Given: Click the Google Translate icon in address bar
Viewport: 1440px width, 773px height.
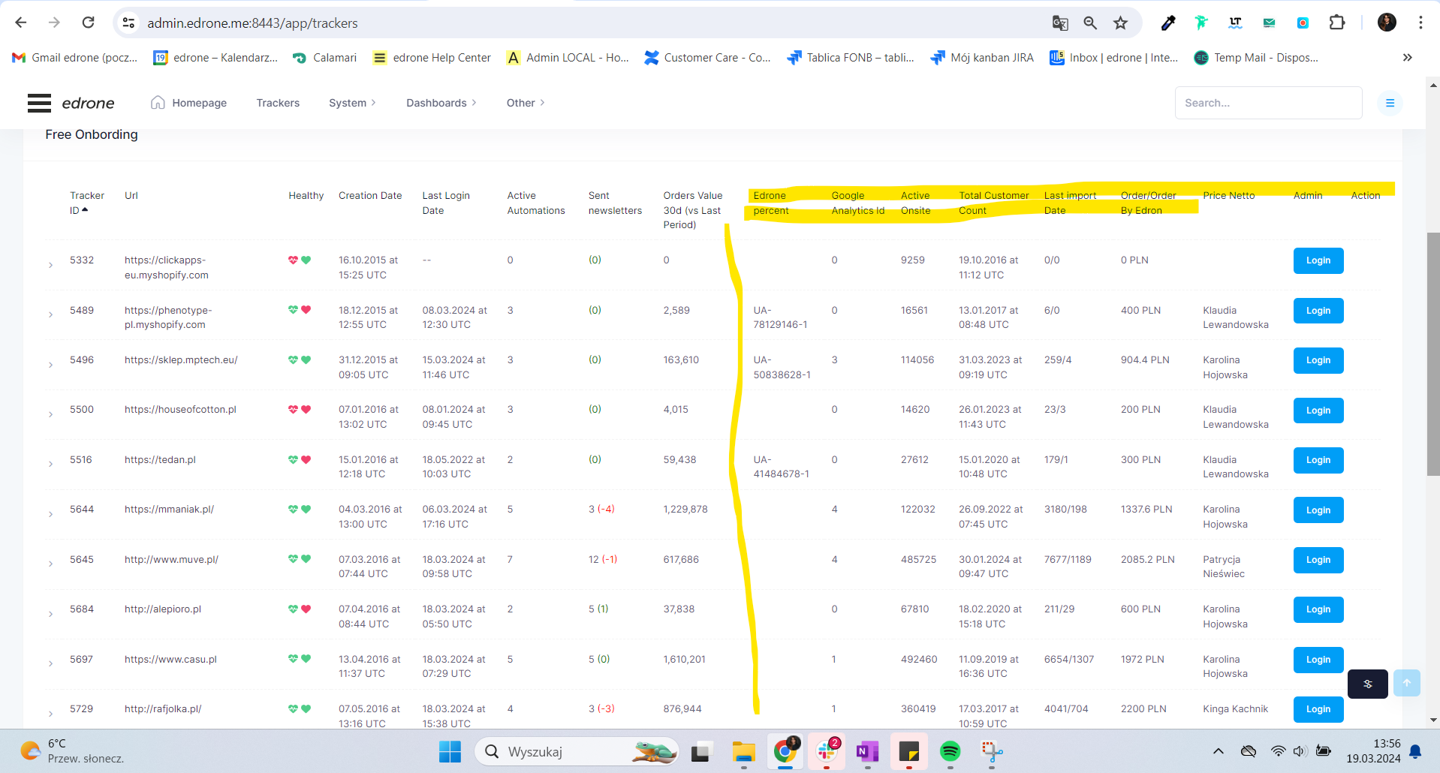Looking at the screenshot, I should tap(1060, 23).
